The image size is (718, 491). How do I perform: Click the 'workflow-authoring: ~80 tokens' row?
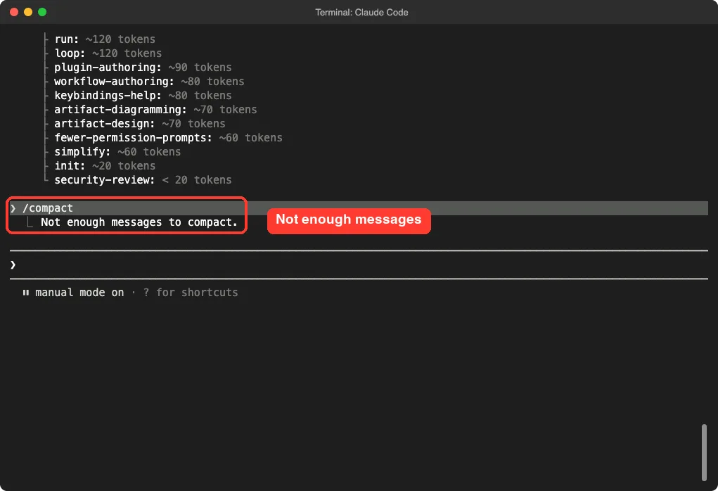point(149,82)
